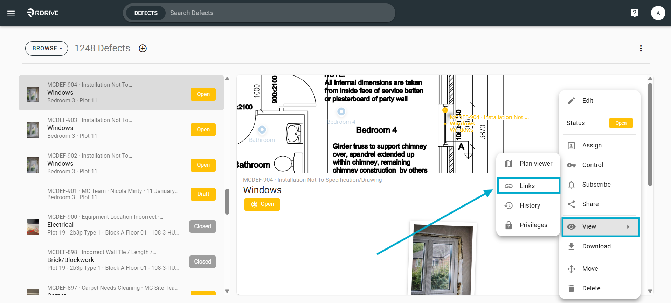Select the MCDEF-898 Brick/Blockwork defect
The image size is (671, 303).
[121, 260]
